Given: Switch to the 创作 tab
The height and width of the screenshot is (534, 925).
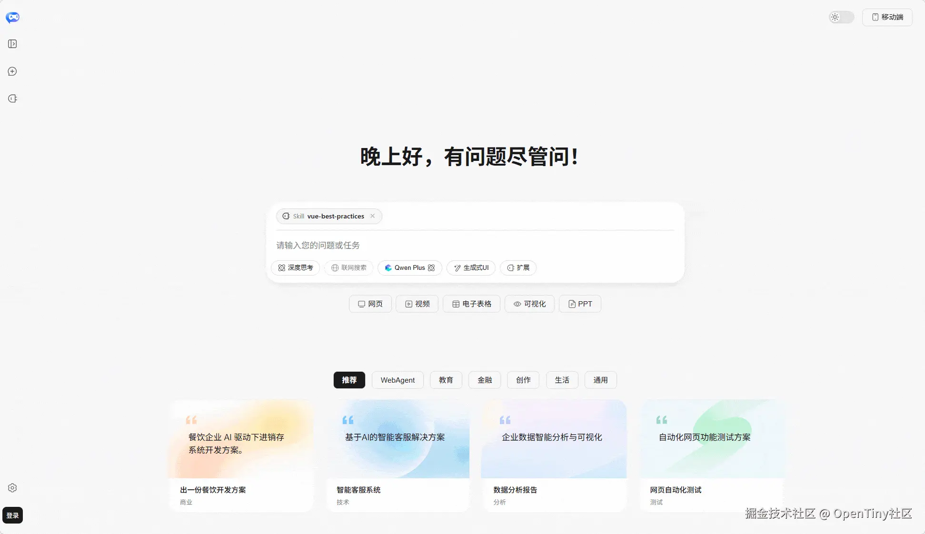Looking at the screenshot, I should pos(523,380).
